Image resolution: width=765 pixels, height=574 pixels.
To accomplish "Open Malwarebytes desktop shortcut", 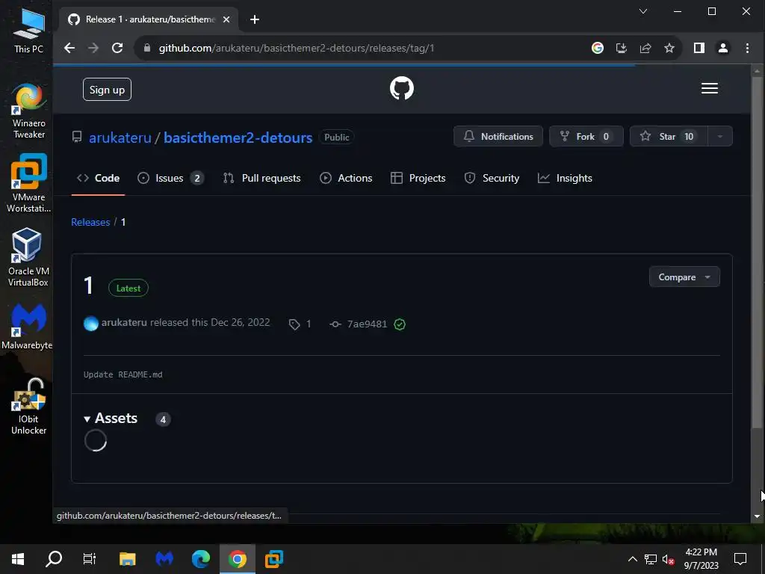I will pos(27,326).
